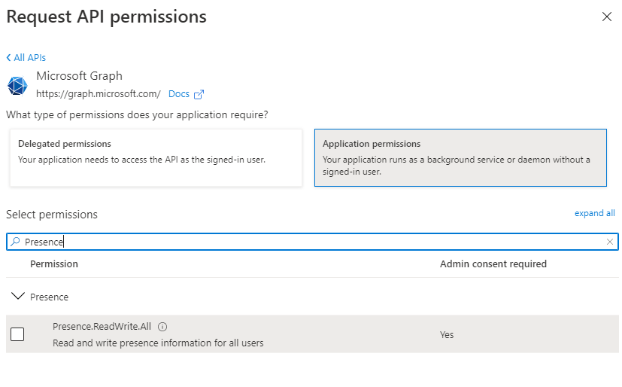Go back to All APIs
622x387 pixels.
click(x=26, y=57)
